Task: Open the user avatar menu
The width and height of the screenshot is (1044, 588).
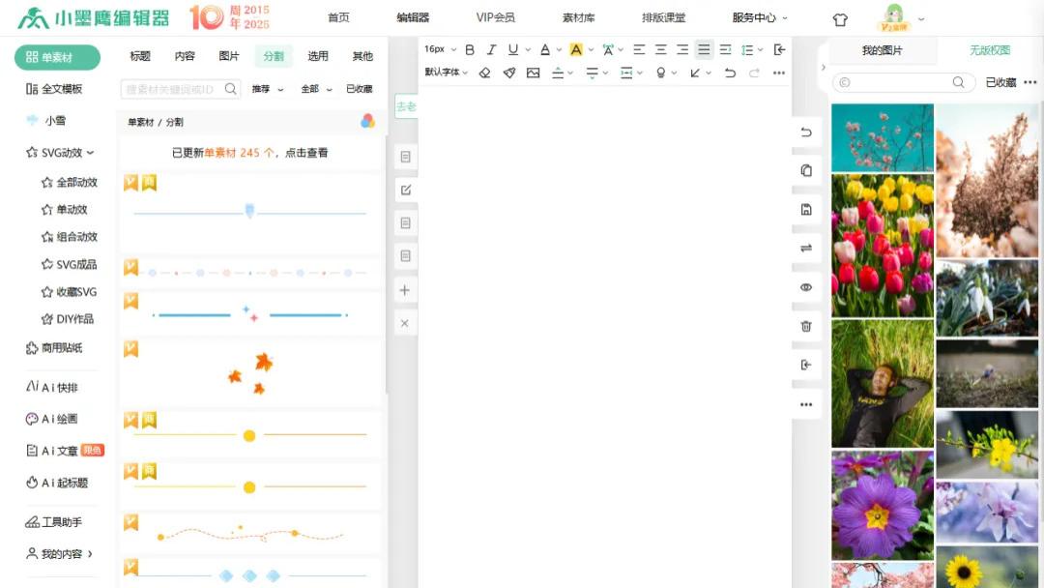Action: [x=893, y=18]
